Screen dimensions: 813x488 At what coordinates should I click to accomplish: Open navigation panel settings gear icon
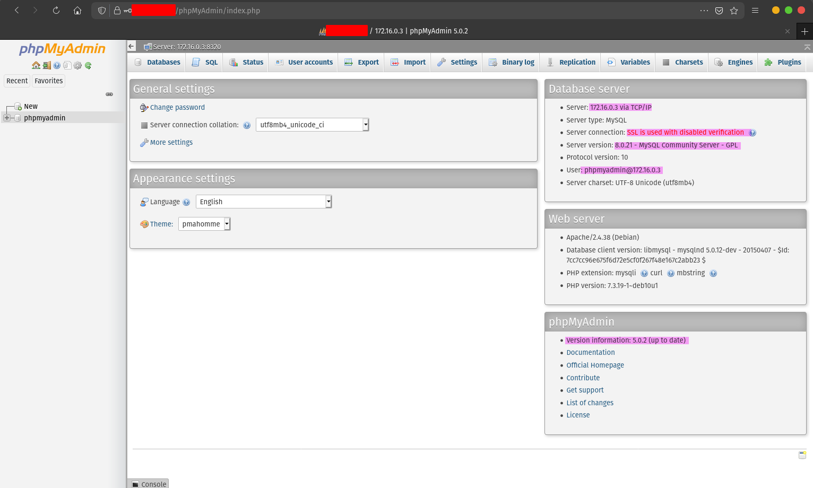[x=77, y=65]
